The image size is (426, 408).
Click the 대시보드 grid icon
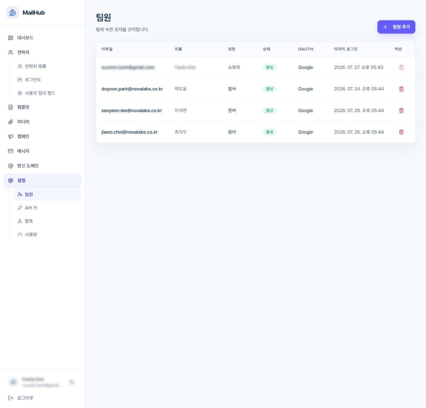[x=11, y=38]
